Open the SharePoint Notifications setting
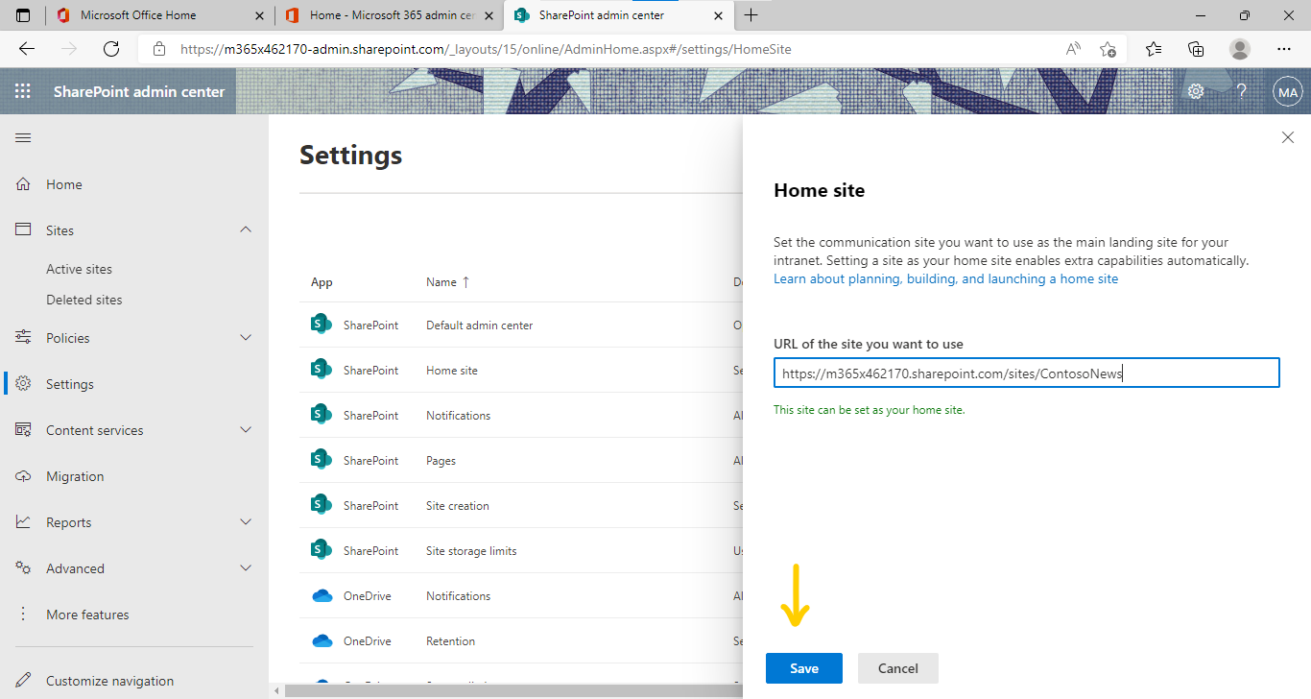Screen dimensions: 1311x699 (458, 415)
